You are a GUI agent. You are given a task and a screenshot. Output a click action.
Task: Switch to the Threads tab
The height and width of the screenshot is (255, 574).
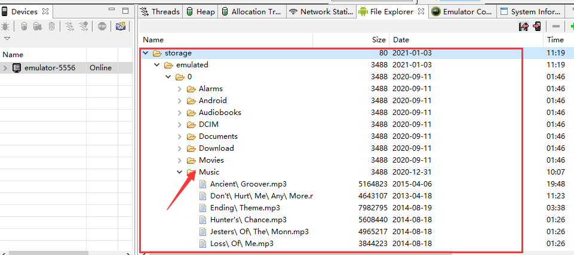[x=160, y=12]
